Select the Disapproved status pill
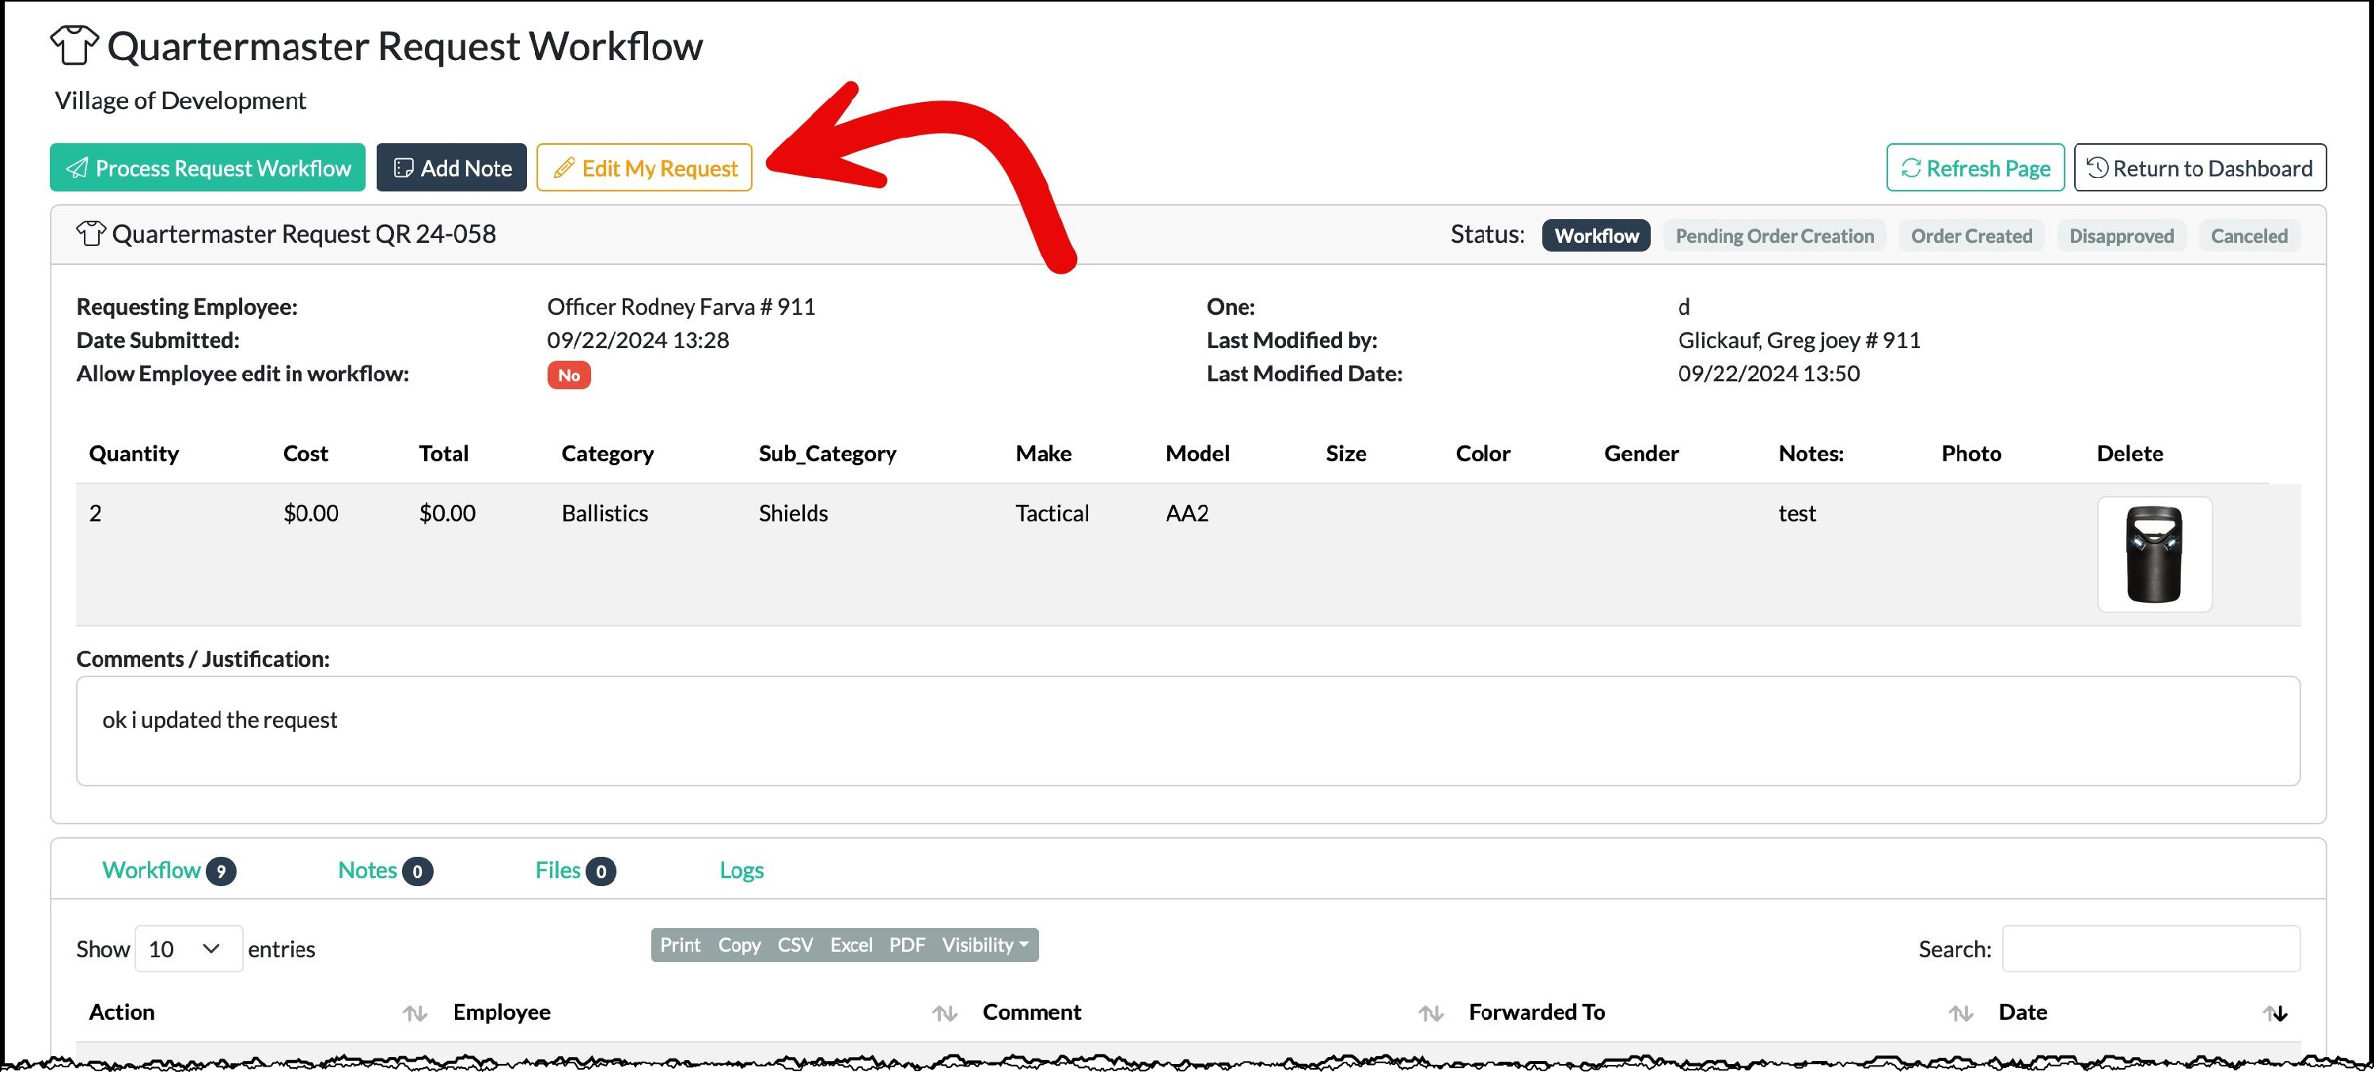This screenshot has height=1072, width=2374. 2121,236
